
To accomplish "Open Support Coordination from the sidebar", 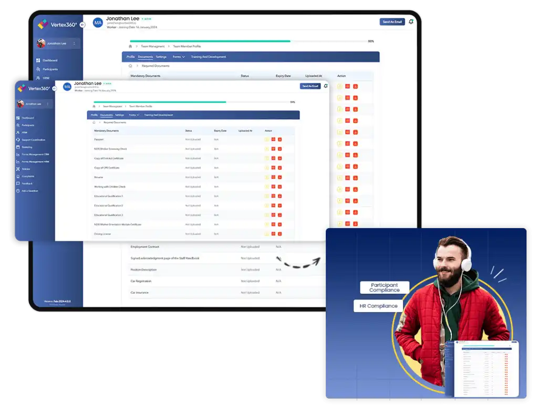I will click(33, 140).
